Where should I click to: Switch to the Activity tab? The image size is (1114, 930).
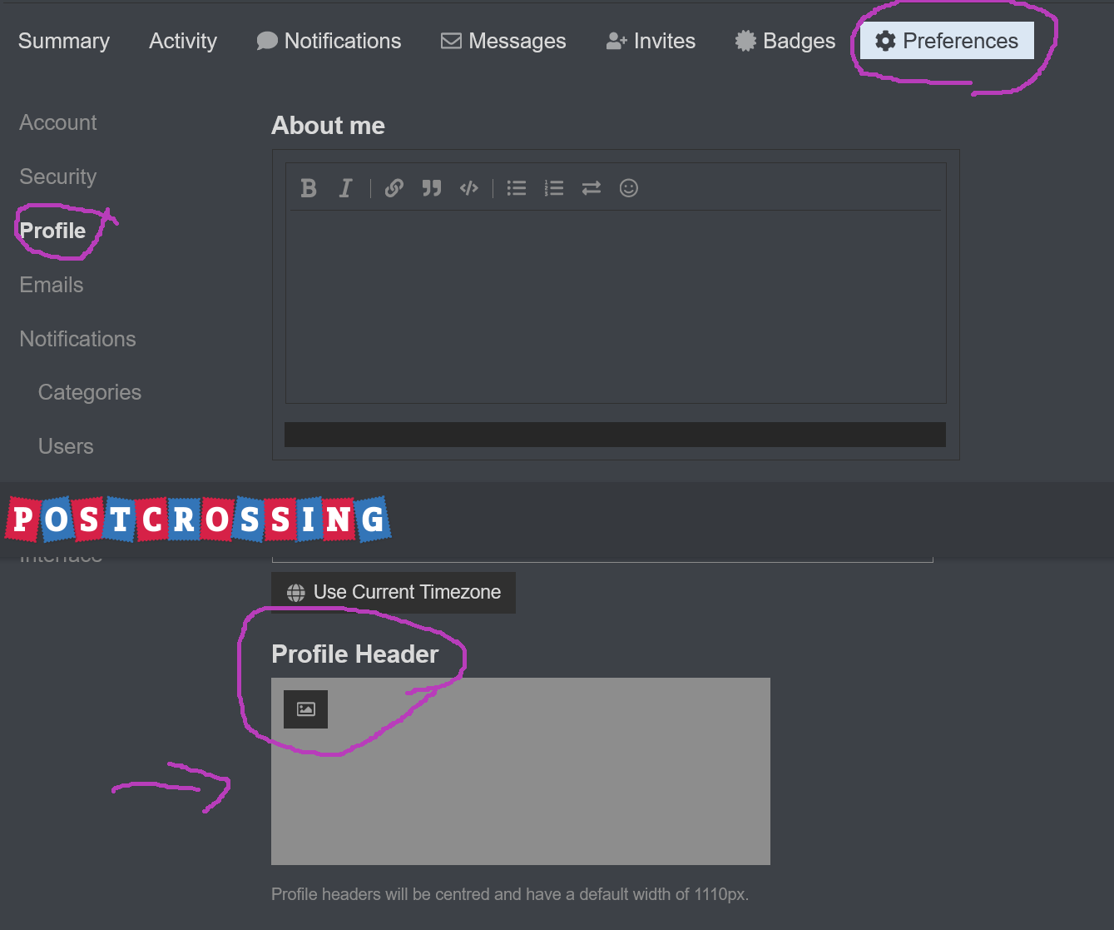[183, 41]
